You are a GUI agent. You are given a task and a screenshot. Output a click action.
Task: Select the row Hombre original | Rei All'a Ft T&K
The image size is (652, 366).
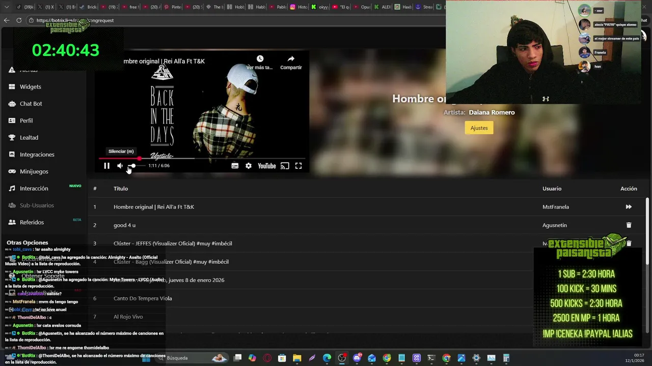(367, 207)
